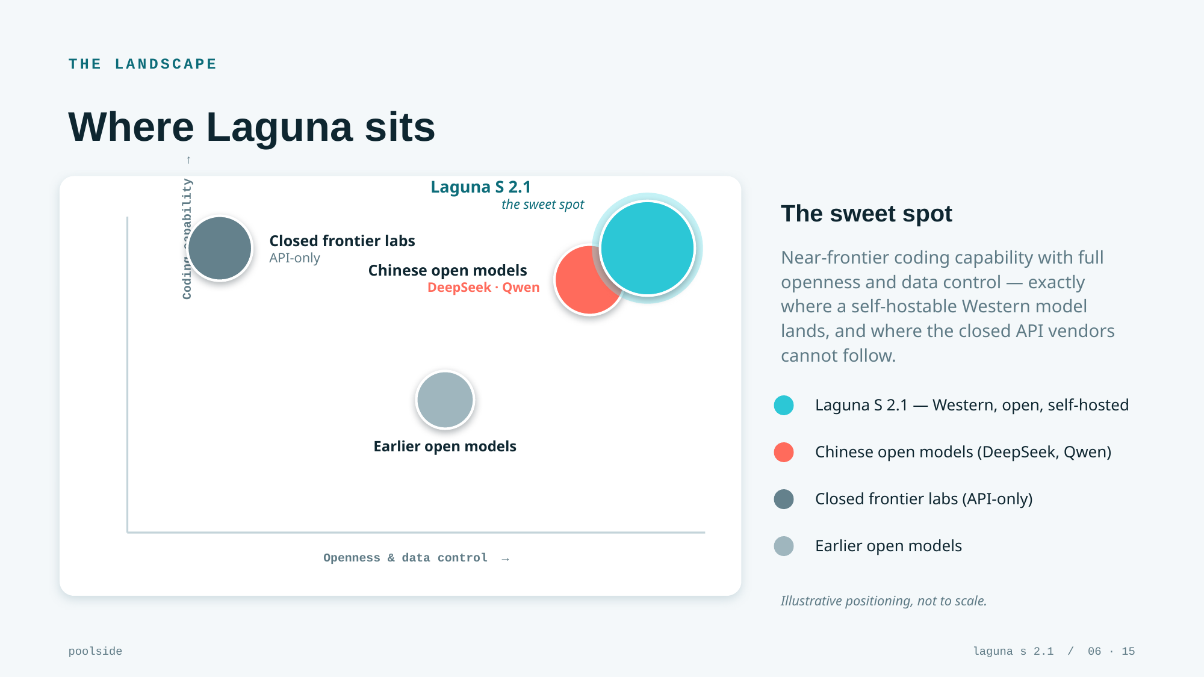1204x677 pixels.
Task: Click the coral legend dot for Chinese models
Action: pos(784,452)
